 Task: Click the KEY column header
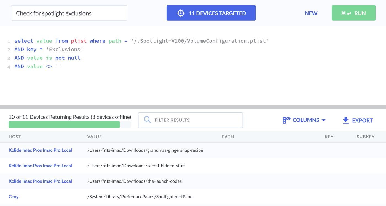(329, 137)
